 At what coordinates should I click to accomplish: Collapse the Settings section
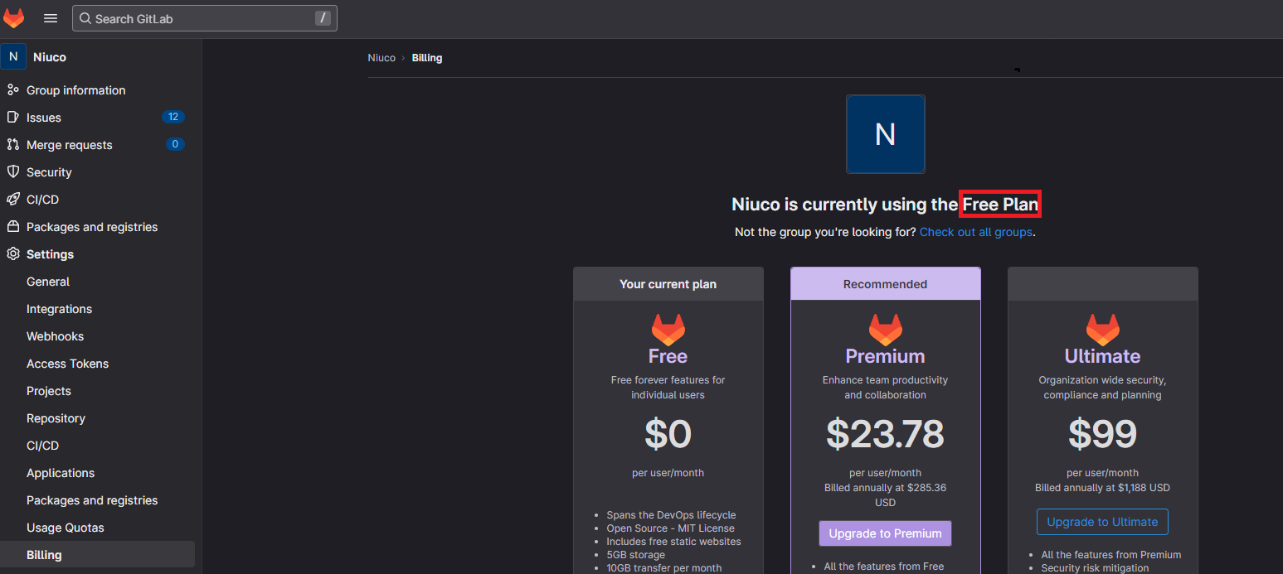click(50, 254)
